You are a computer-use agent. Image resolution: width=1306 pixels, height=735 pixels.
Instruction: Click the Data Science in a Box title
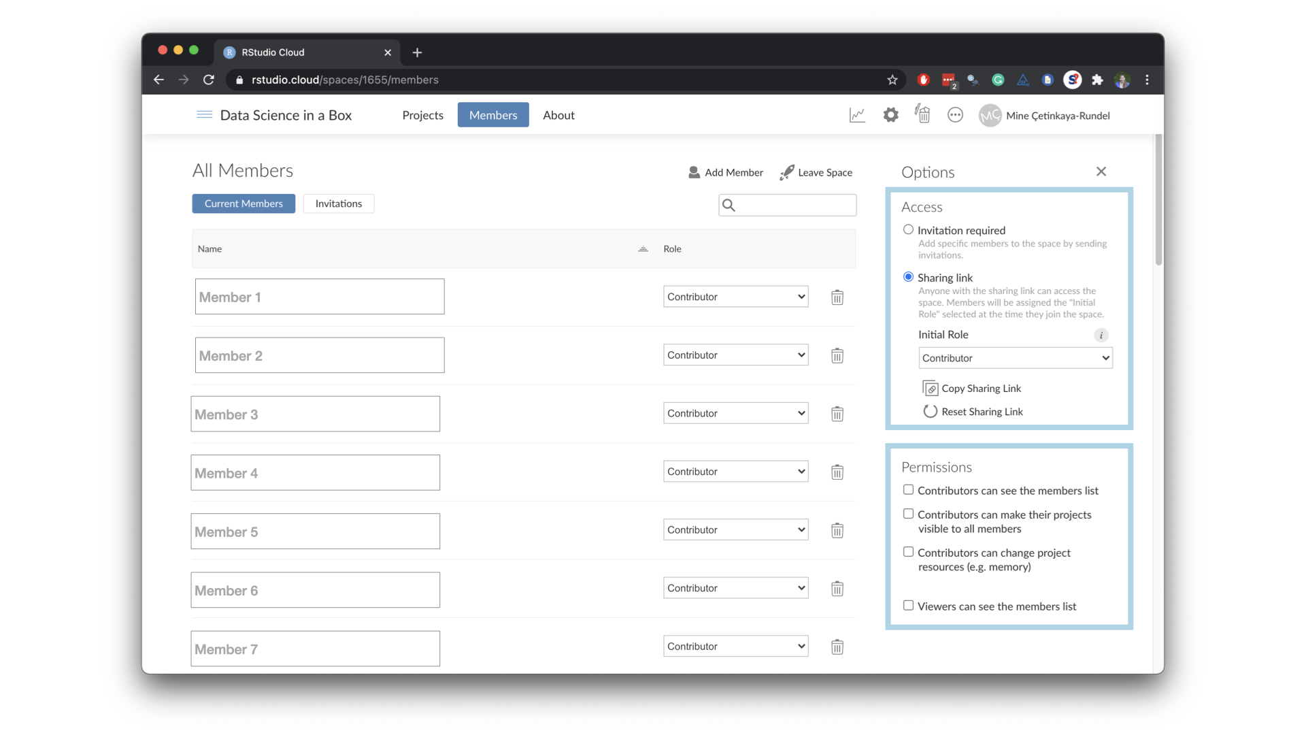pyautogui.click(x=286, y=115)
